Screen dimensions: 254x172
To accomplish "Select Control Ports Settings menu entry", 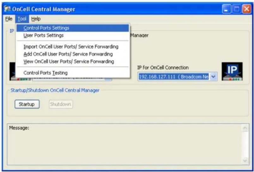I will (73, 28).
